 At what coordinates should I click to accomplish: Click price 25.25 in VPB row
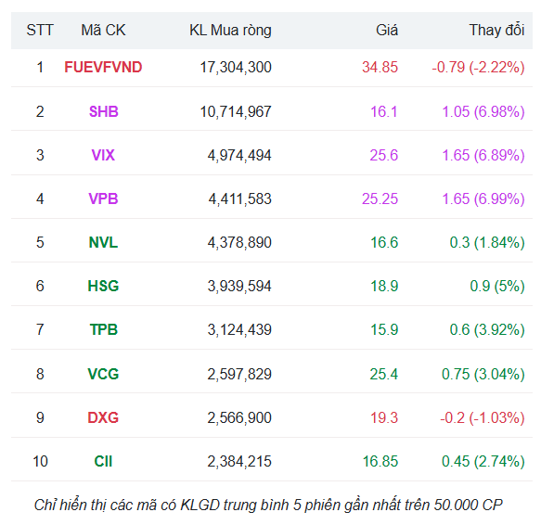380,199
